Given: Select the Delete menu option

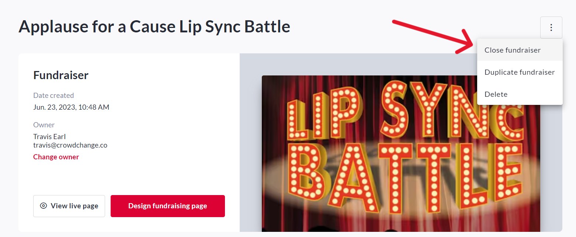Looking at the screenshot, I should click(496, 94).
